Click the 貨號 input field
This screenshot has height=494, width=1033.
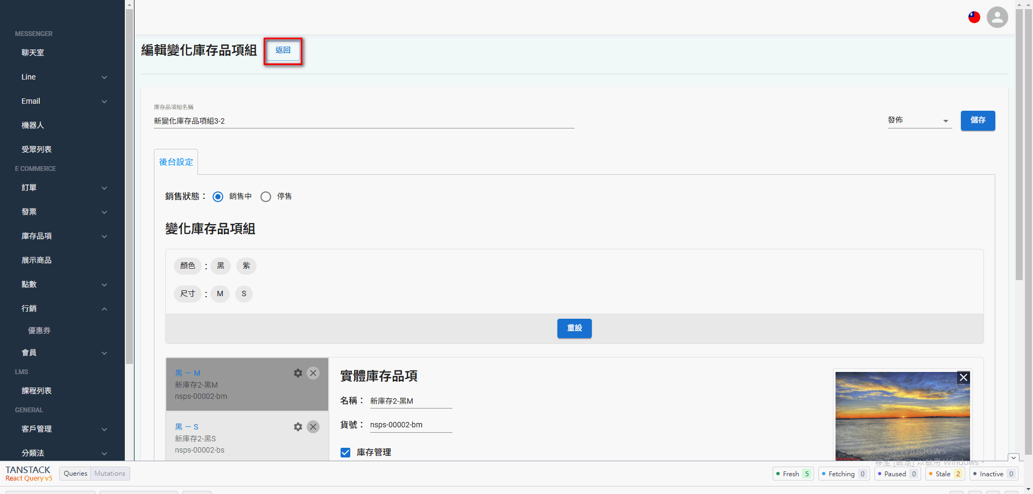pyautogui.click(x=411, y=425)
